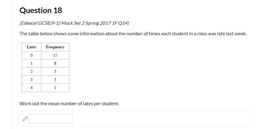Click the sentence describing the table
This screenshot has width=256, height=129.
[133, 34]
